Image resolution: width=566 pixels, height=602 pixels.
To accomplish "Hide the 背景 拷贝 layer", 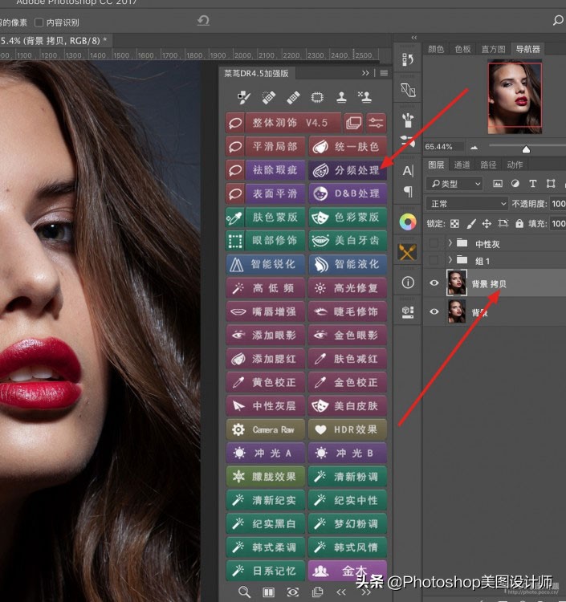I will tap(434, 283).
